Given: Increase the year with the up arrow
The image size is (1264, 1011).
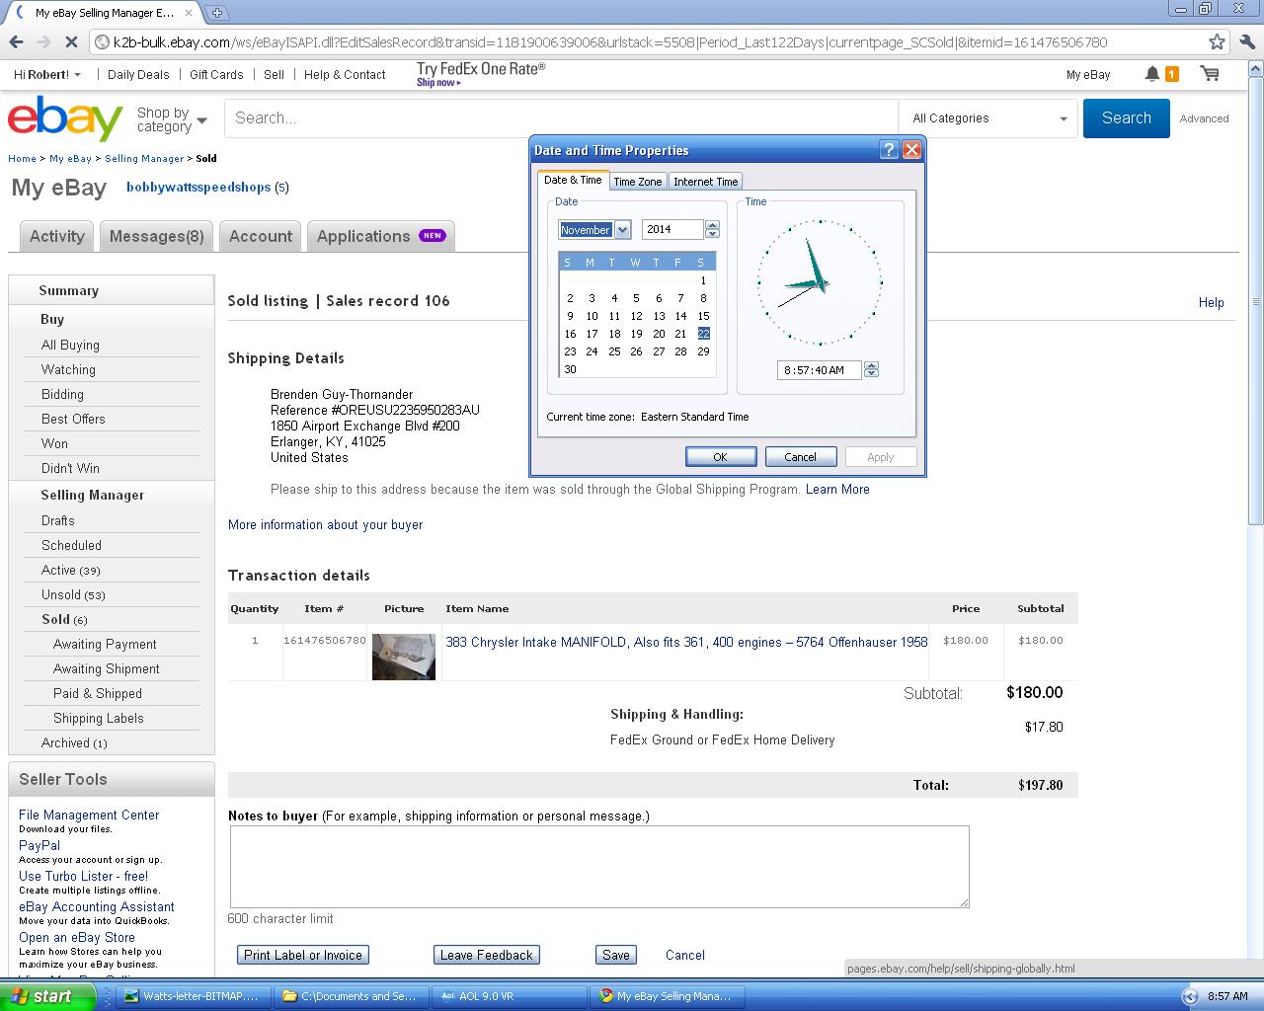Looking at the screenshot, I should pyautogui.click(x=712, y=225).
